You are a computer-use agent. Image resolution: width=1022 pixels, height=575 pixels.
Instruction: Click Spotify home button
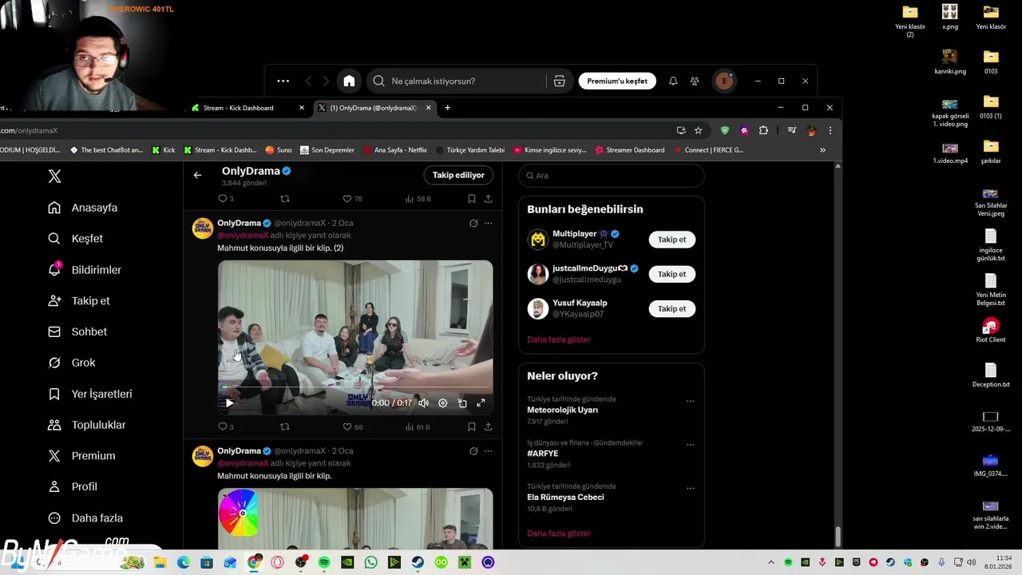click(349, 81)
